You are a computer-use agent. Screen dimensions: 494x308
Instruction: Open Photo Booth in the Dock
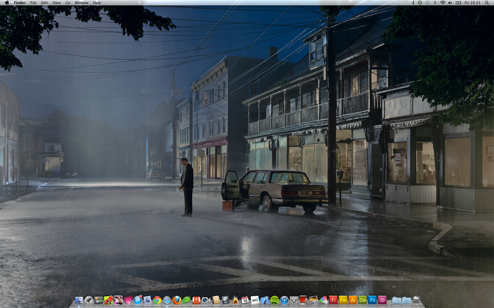(x=304, y=300)
